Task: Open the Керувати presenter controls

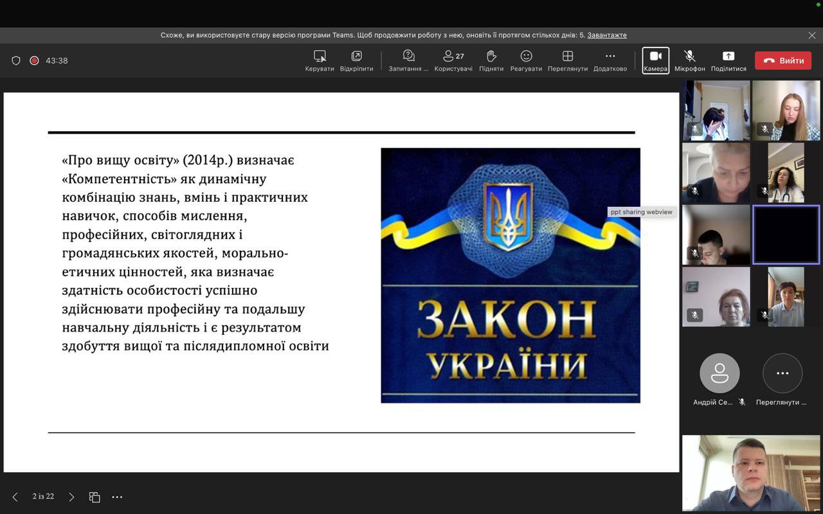Action: click(x=320, y=60)
